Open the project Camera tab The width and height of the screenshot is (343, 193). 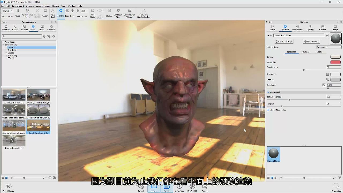click(323, 28)
